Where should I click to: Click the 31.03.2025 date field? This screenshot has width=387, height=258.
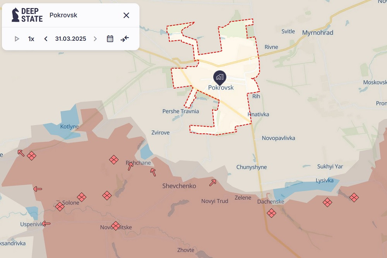click(x=70, y=39)
